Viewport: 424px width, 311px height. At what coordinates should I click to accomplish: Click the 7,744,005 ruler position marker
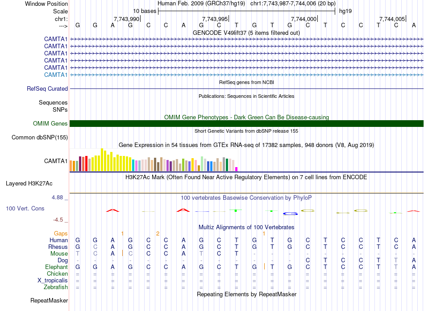point(392,19)
